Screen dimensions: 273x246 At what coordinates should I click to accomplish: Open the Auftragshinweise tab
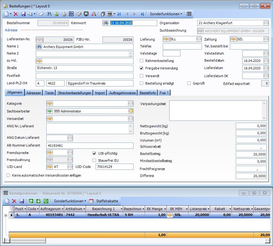(x=122, y=93)
